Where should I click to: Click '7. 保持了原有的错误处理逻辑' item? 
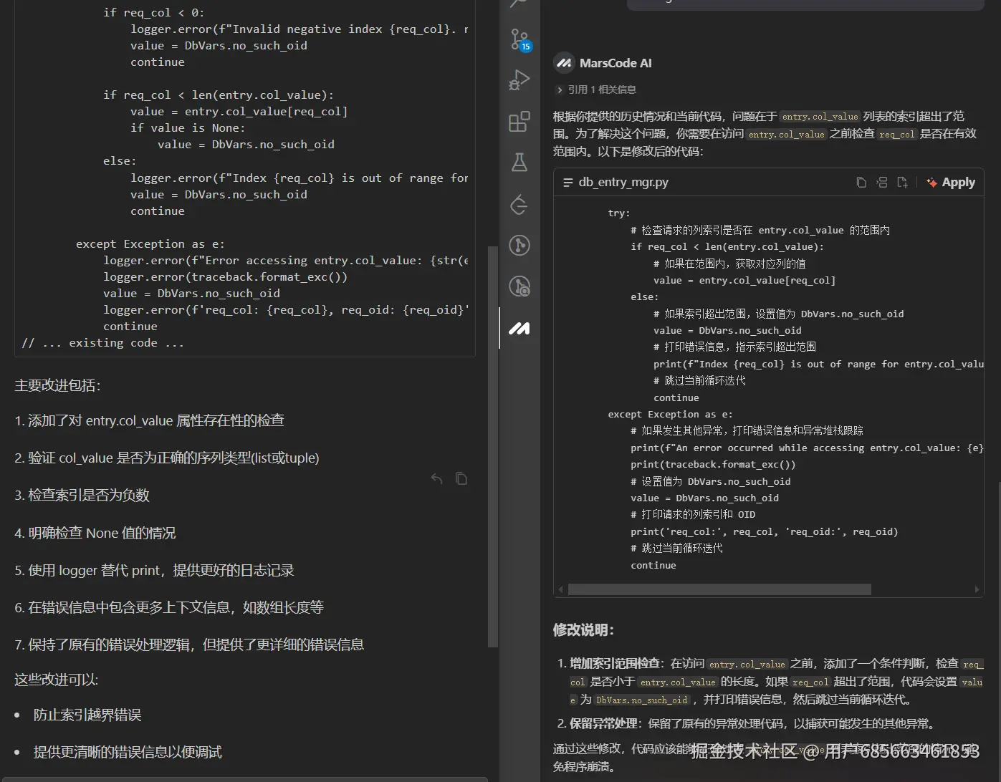click(x=189, y=645)
